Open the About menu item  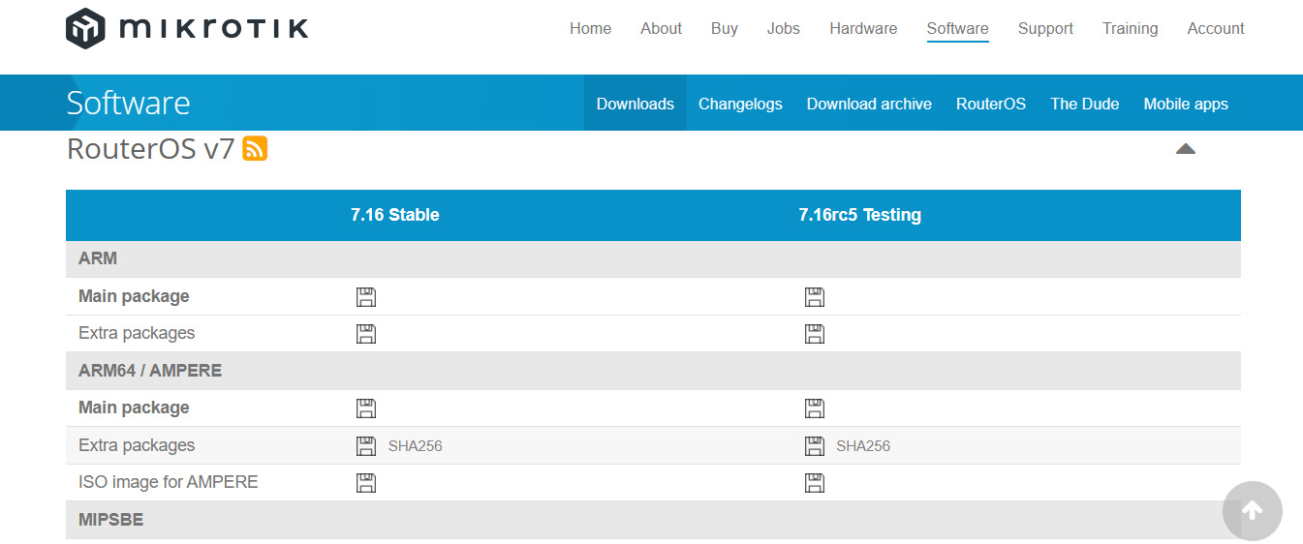pos(661,28)
